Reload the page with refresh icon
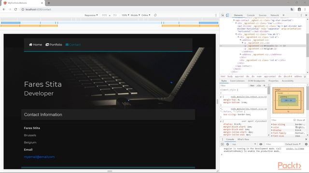 tap(15, 9)
